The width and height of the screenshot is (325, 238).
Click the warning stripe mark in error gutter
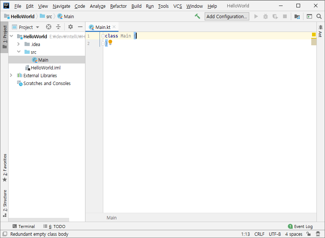tap(314, 38)
